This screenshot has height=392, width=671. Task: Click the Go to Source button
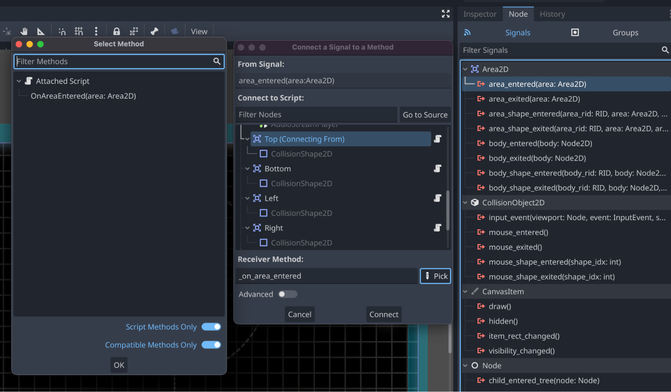click(424, 114)
